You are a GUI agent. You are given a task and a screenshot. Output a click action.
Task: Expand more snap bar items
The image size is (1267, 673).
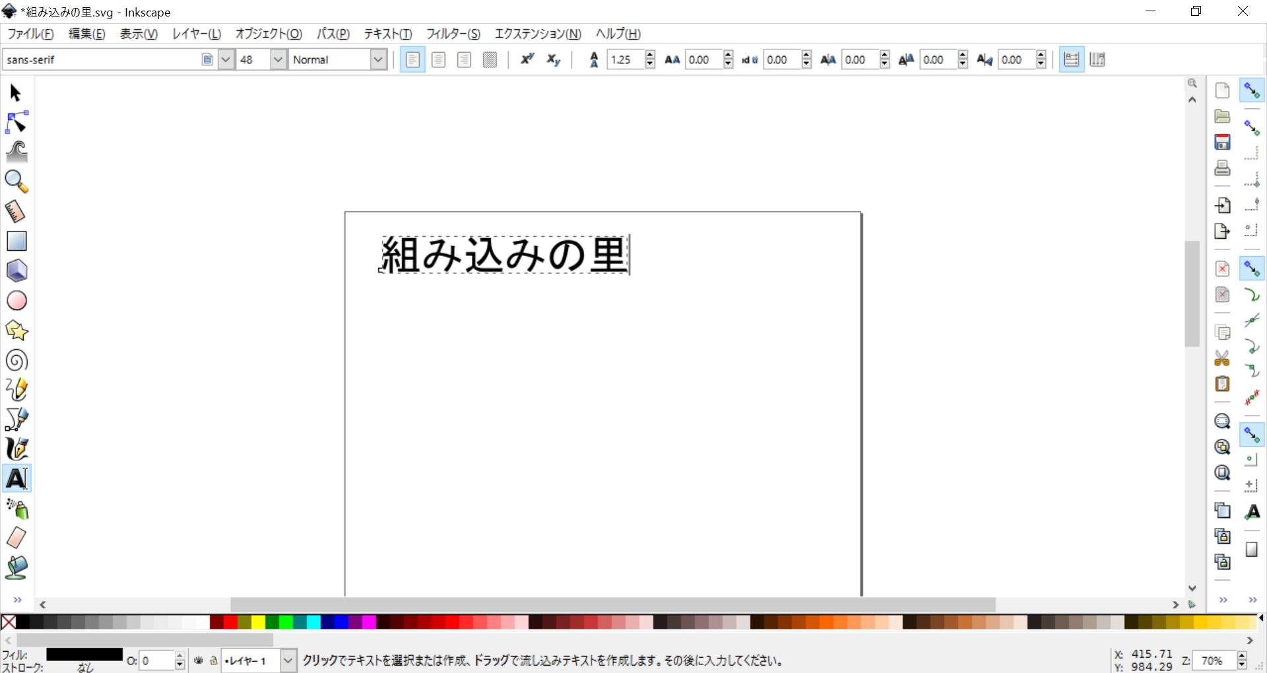click(x=1252, y=599)
